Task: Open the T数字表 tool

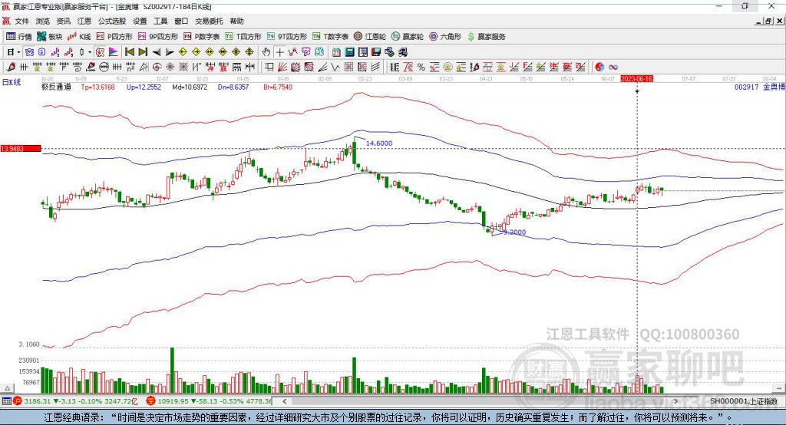Action: coord(330,37)
